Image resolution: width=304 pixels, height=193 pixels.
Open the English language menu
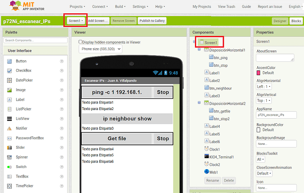[295, 7]
